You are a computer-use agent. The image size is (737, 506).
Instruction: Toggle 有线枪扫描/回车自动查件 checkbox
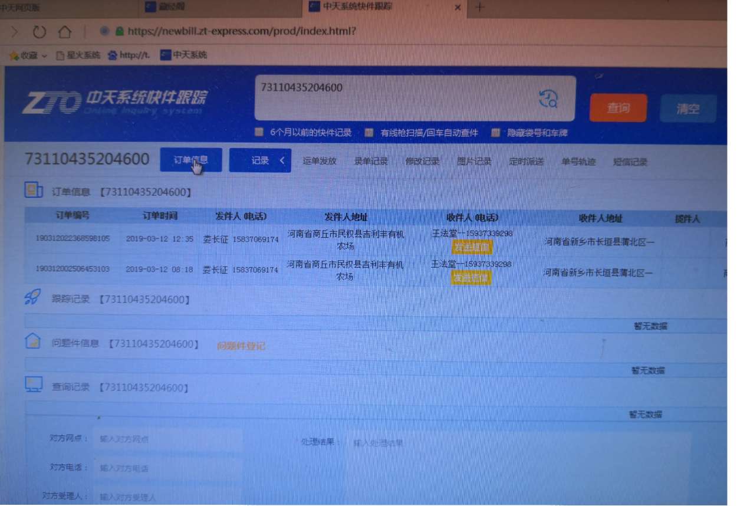368,133
